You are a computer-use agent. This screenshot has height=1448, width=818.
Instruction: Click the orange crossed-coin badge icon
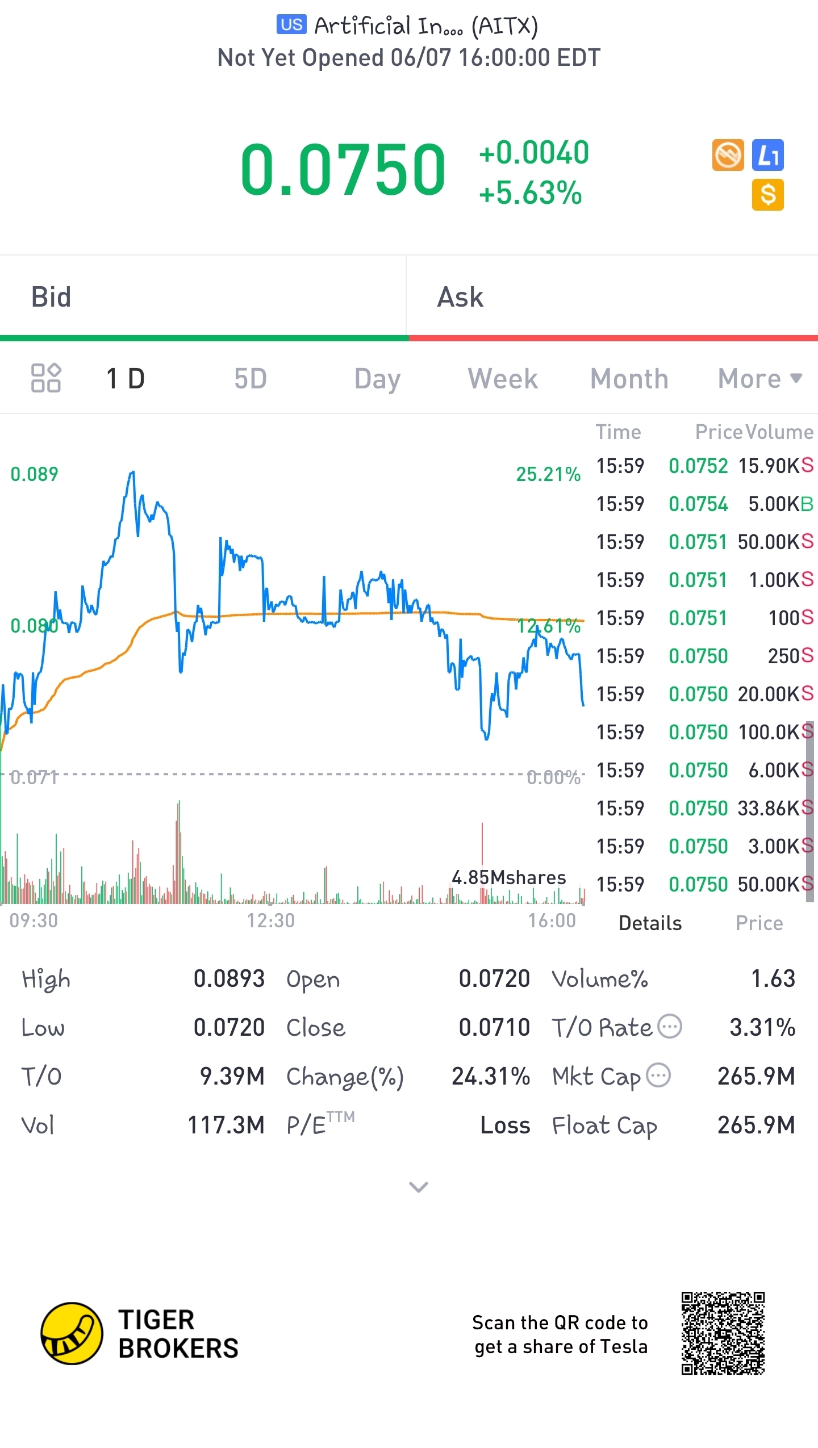coord(728,155)
